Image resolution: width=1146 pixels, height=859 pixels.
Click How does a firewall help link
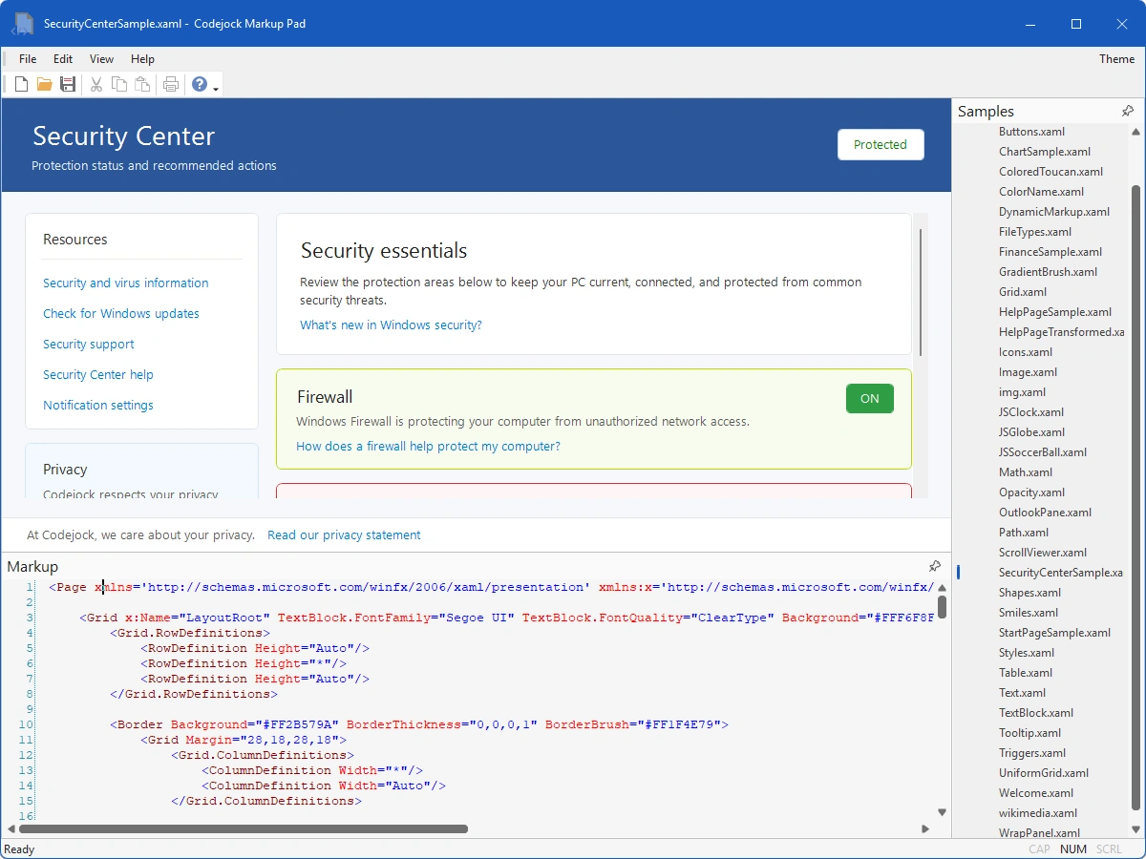pos(428,447)
